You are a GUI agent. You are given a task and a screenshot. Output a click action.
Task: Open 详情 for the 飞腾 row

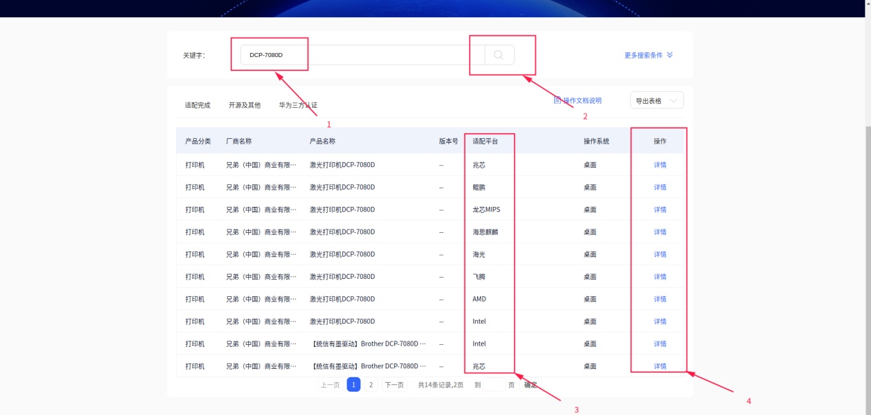(660, 276)
